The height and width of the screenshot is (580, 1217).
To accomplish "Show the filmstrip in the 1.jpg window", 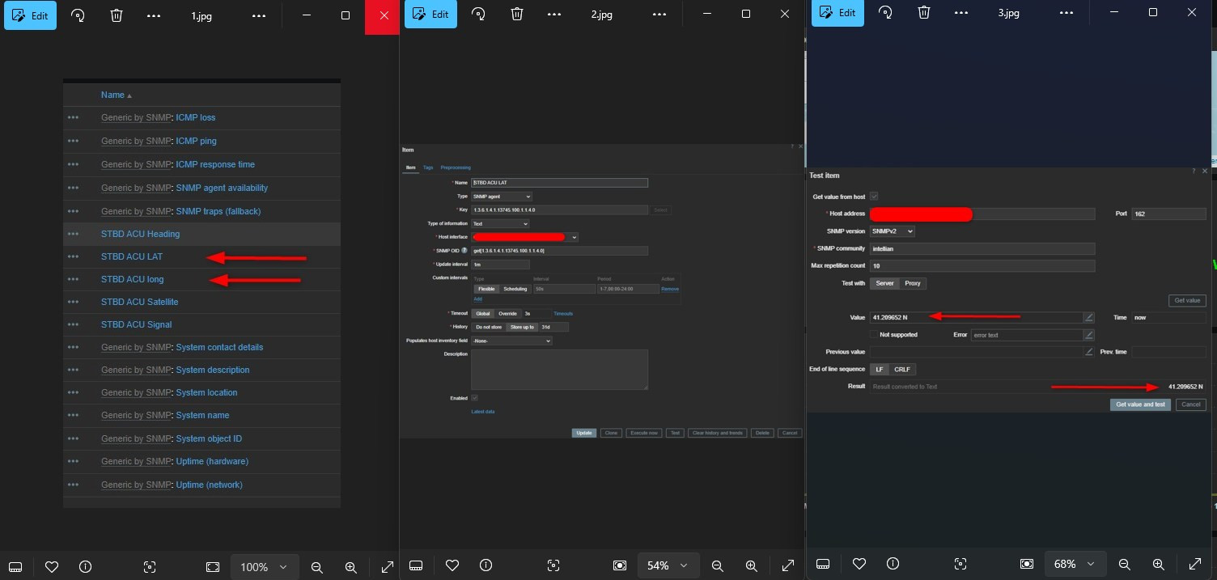I will (x=15, y=567).
